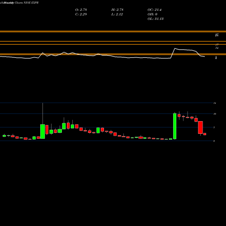Select the OC: 21.4 reading

point(155,10)
